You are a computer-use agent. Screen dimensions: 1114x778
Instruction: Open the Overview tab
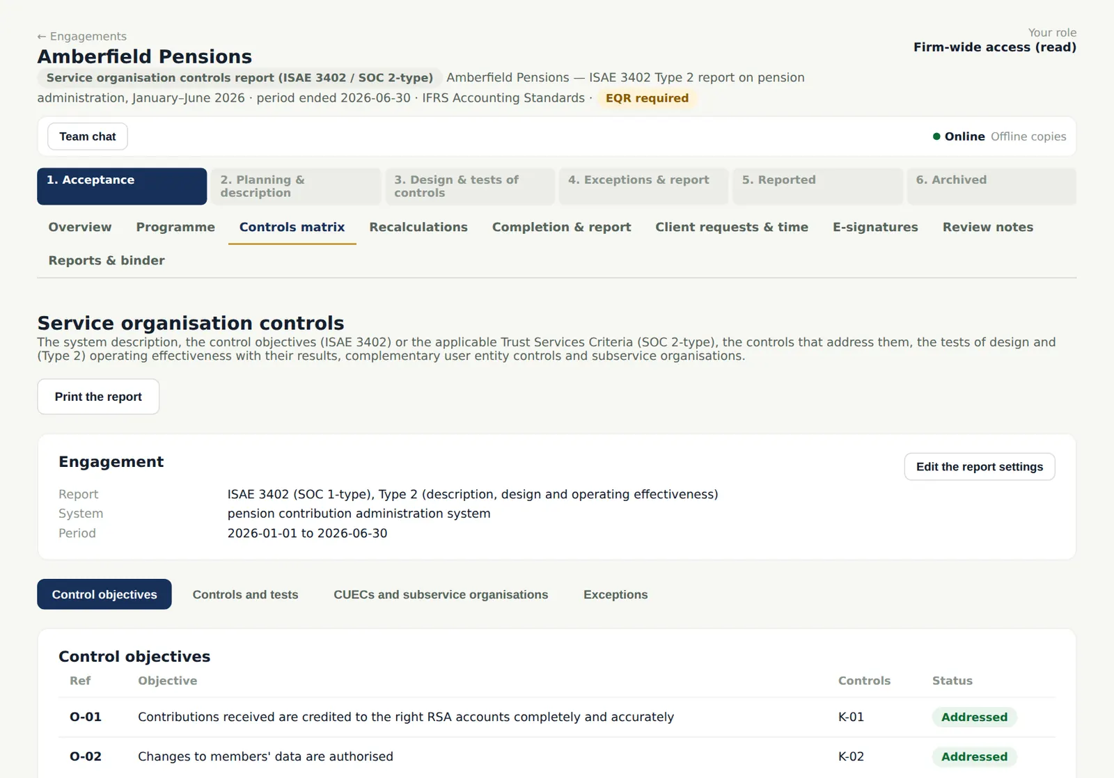(x=80, y=227)
